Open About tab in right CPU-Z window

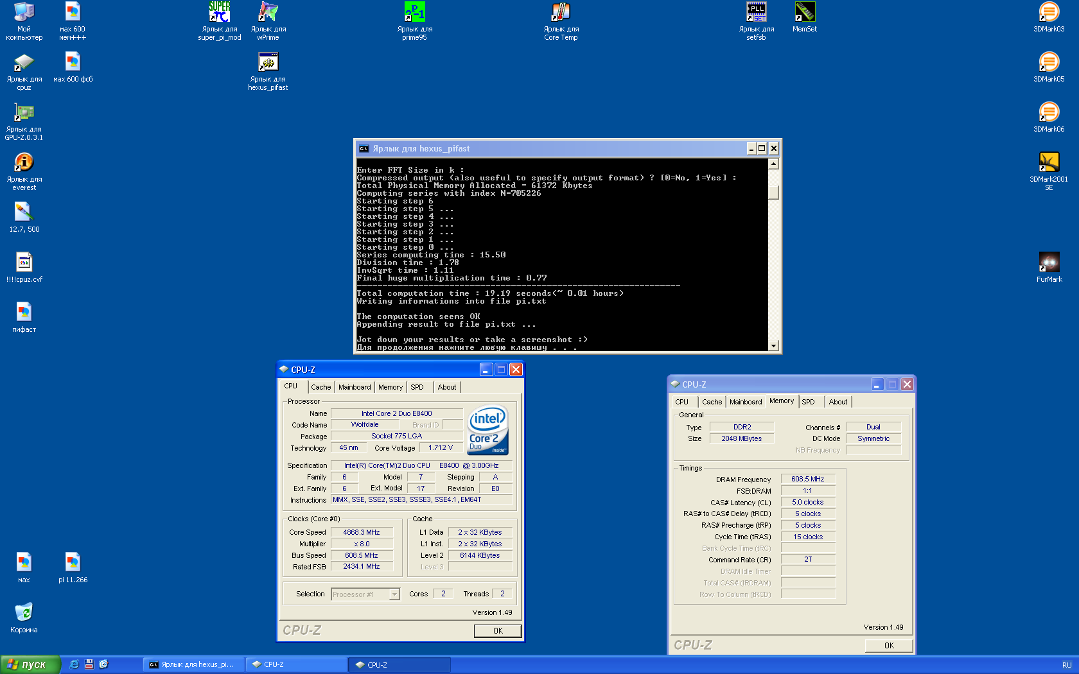(838, 402)
